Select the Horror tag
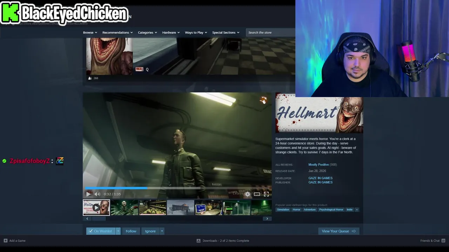Viewport: 449px width, 252px height. (x=296, y=210)
